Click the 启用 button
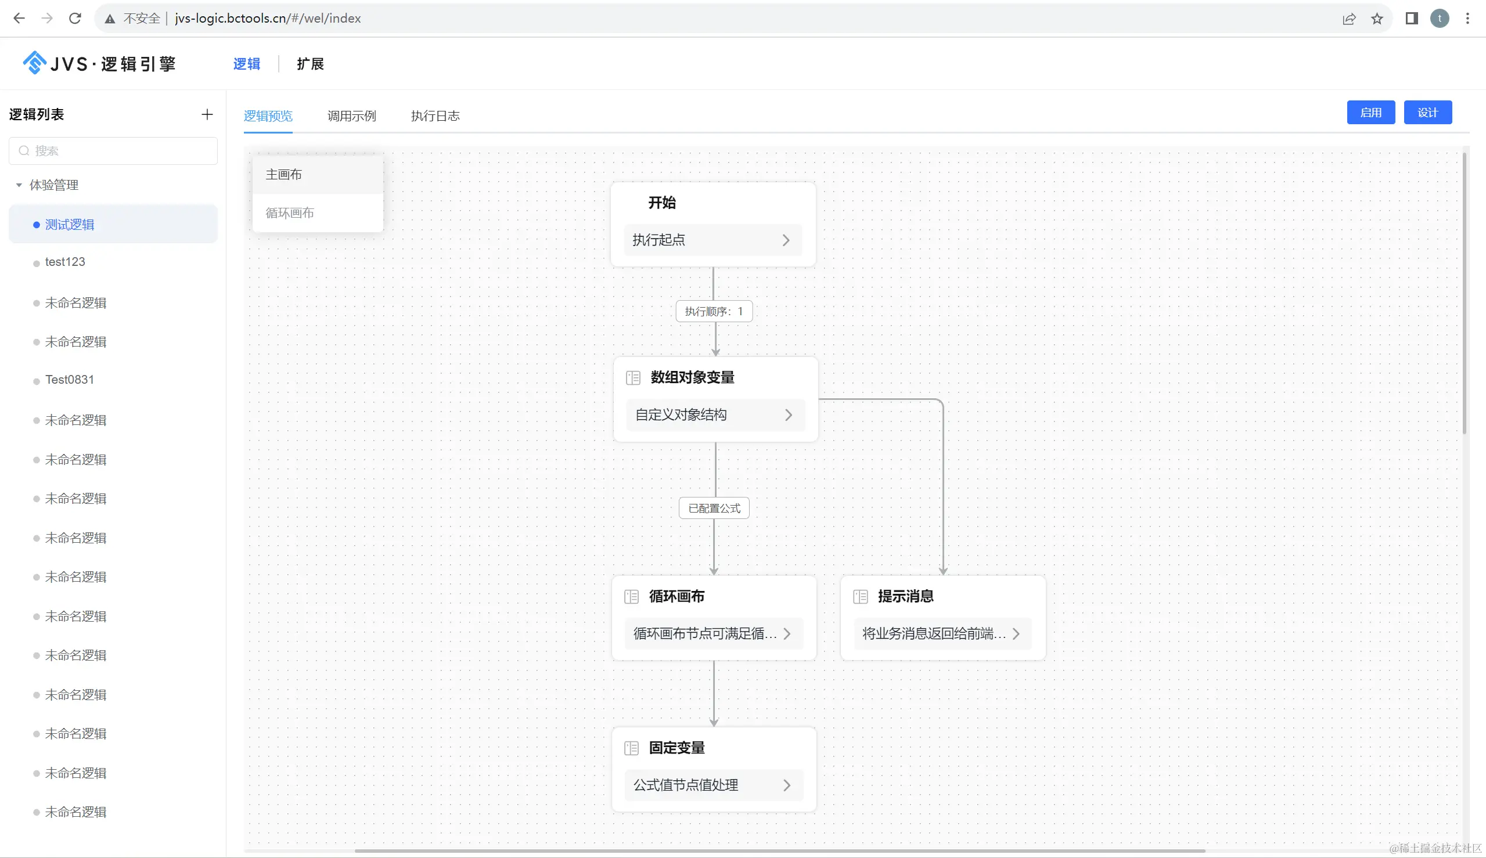Image resolution: width=1486 pixels, height=858 pixels. tap(1370, 113)
